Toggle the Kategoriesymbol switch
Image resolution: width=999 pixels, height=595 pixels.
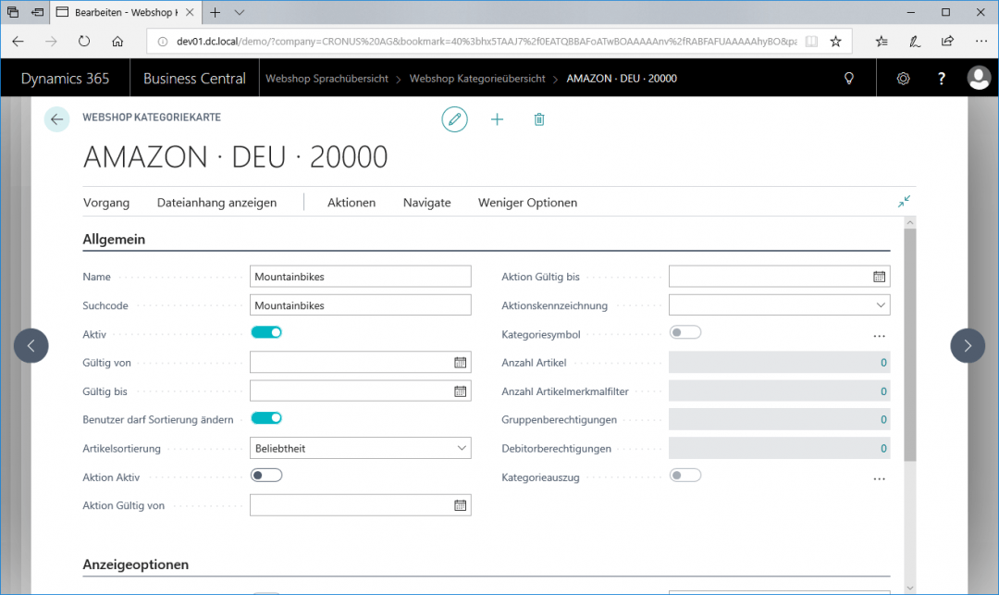(x=685, y=332)
